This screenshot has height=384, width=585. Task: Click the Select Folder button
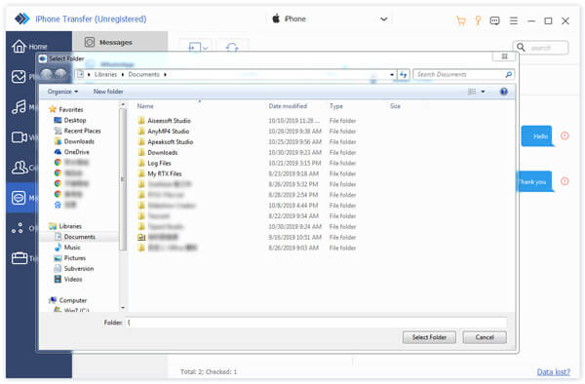(429, 337)
